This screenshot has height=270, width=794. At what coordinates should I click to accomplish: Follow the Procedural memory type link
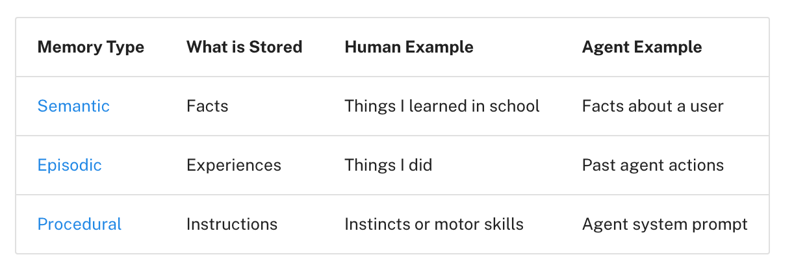coord(79,224)
